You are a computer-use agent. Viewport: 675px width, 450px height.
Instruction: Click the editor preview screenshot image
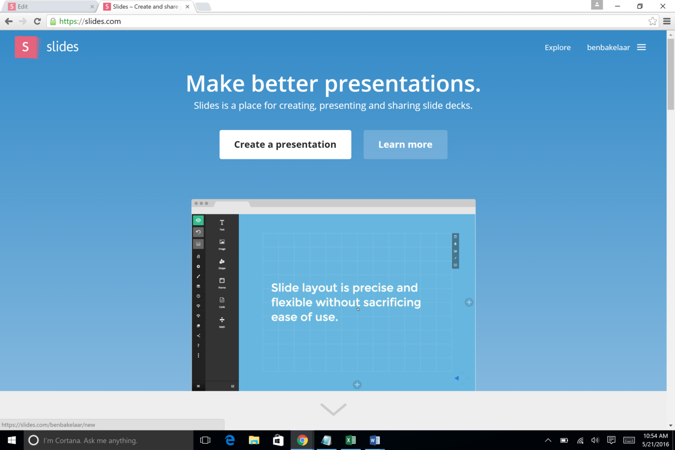coord(333,295)
